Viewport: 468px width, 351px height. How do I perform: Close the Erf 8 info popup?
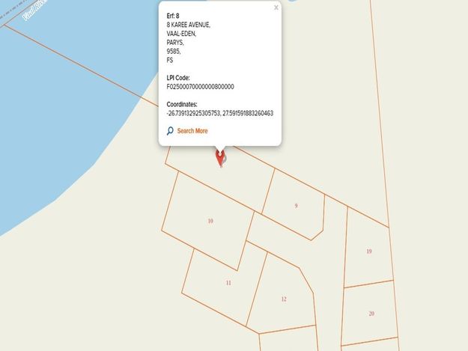point(276,7)
